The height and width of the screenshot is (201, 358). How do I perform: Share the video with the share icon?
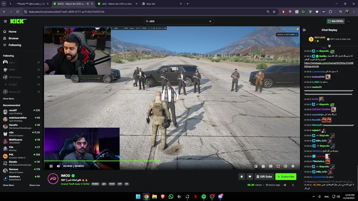tap(285, 185)
